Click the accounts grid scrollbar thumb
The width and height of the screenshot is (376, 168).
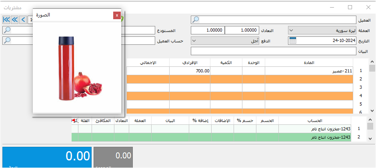[370, 126]
